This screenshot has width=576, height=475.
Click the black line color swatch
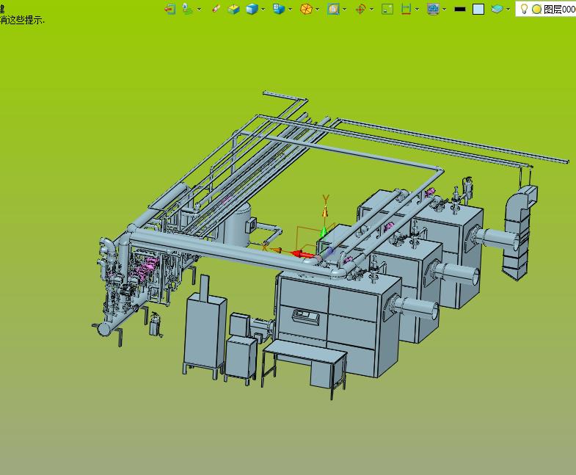(460, 10)
